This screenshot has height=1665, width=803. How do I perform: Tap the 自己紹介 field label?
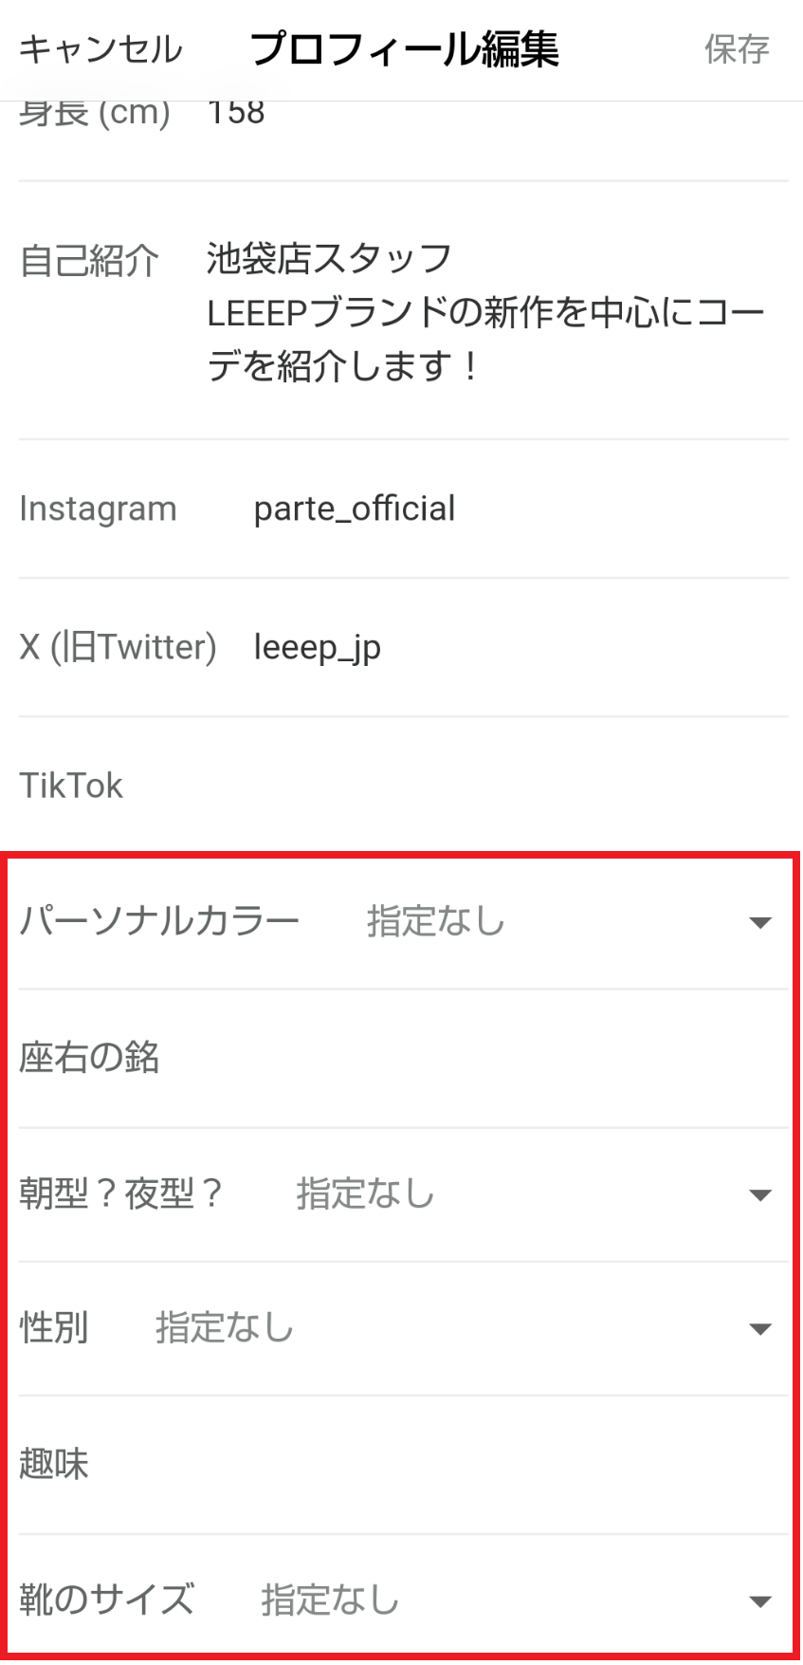(89, 260)
